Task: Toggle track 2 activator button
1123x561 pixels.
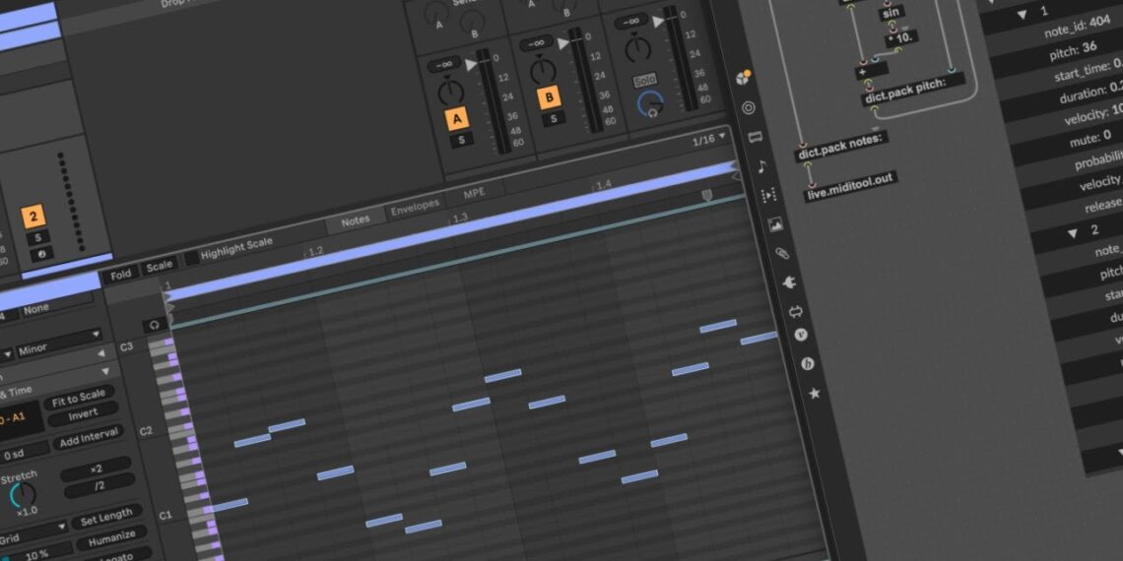Action: [x=33, y=216]
